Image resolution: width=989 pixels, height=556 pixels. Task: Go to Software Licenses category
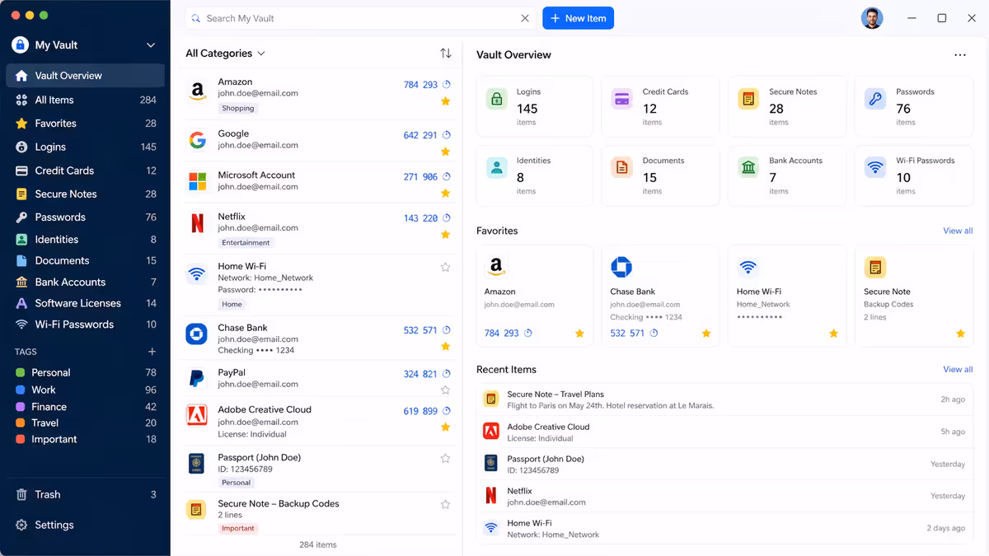click(86, 303)
